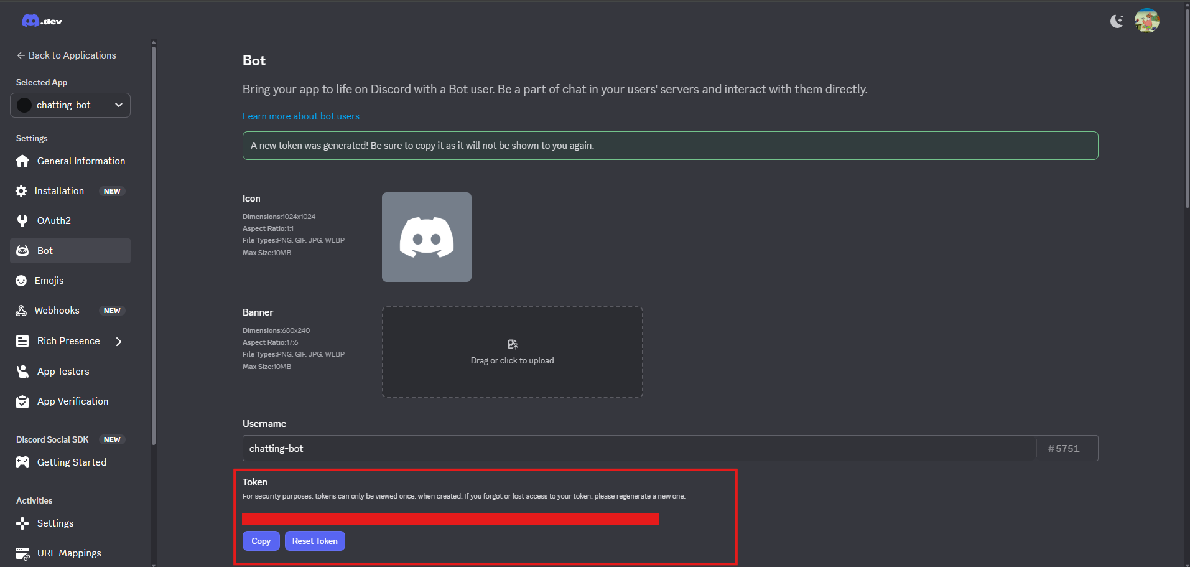Click the Discord .dev logo
The width and height of the screenshot is (1190, 567).
coord(42,21)
